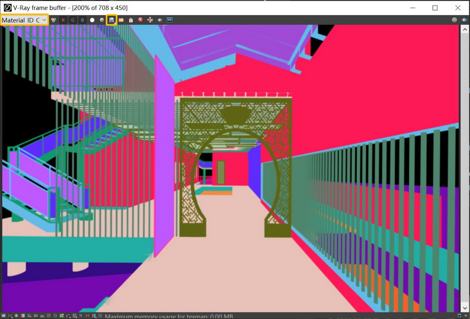Start render with far-right teapot icon
The image size is (470, 319).
tap(464, 20)
